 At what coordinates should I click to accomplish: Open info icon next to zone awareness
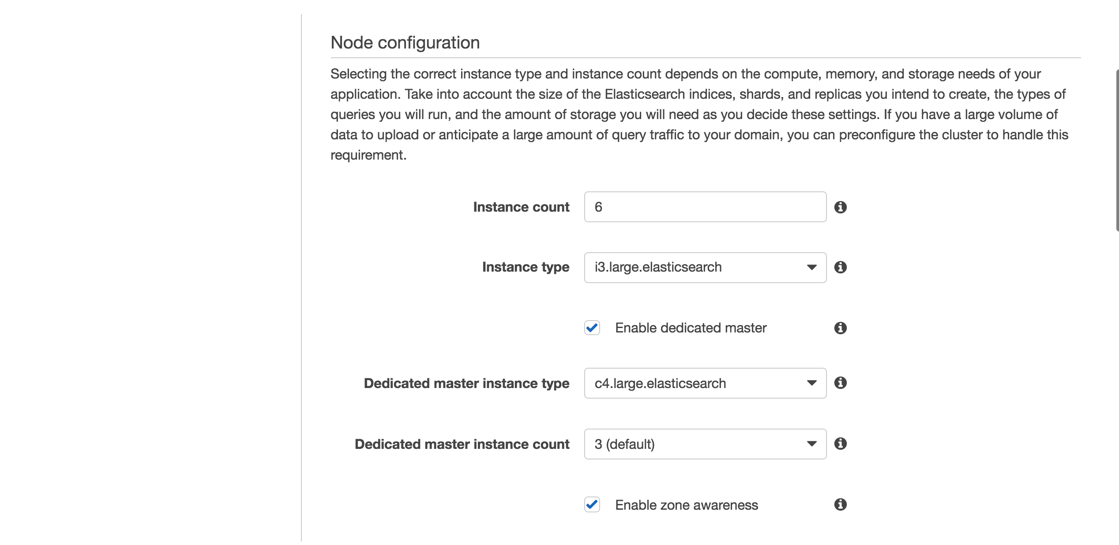[840, 504]
